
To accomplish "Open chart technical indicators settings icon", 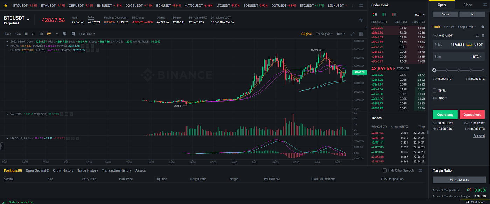I will pyautogui.click(x=64, y=34).
